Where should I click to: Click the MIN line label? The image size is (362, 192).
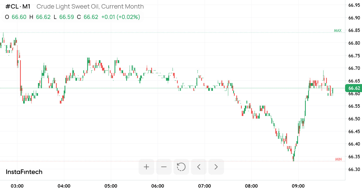tap(338, 159)
